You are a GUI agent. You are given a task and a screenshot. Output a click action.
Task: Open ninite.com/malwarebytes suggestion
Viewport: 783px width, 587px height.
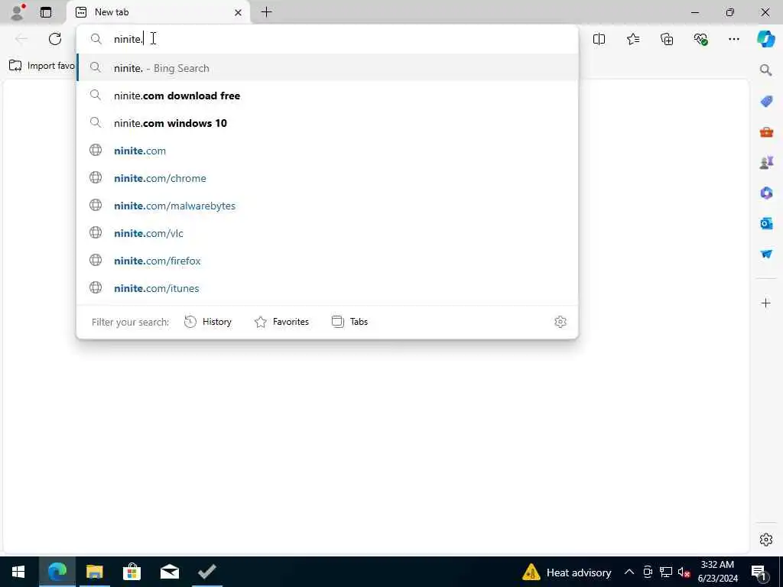[327, 205]
